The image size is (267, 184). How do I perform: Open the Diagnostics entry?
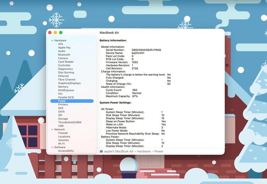click(x=66, y=69)
